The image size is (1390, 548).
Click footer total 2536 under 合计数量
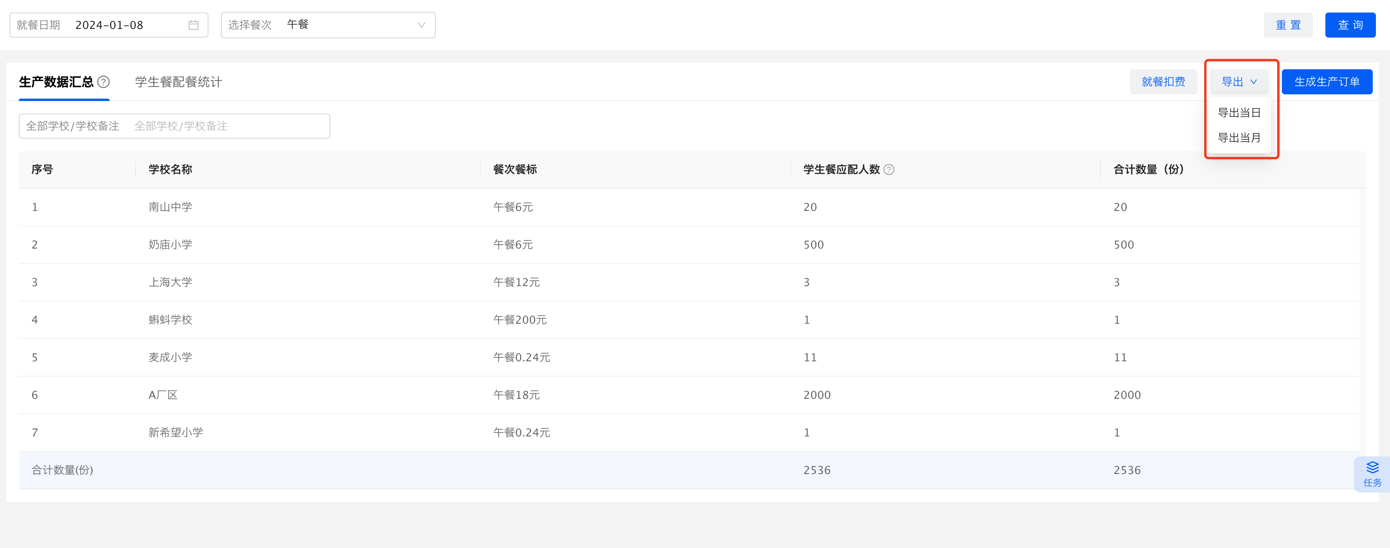[x=1127, y=470]
